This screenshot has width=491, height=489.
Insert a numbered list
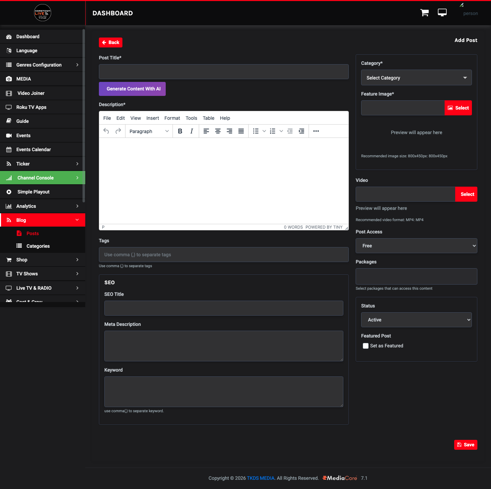click(273, 131)
